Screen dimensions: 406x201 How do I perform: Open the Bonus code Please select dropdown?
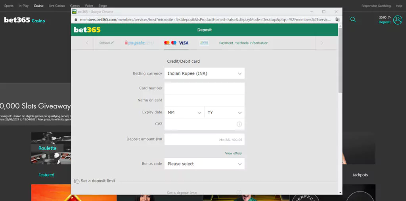204,164
